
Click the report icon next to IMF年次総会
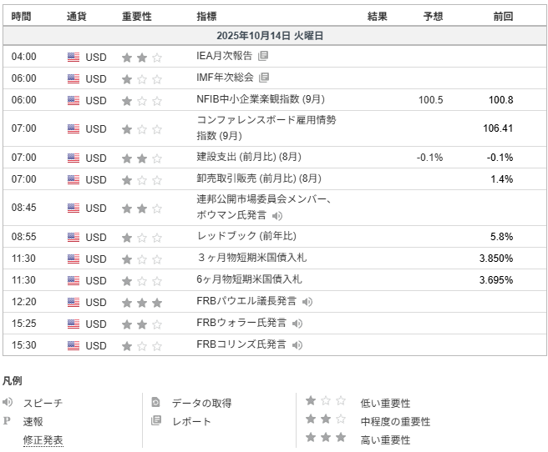pyautogui.click(x=264, y=78)
